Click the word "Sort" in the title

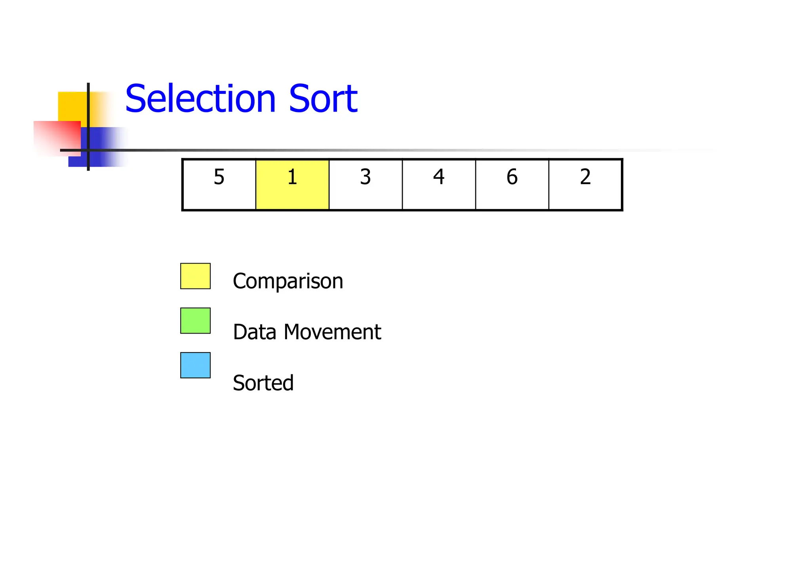(323, 99)
